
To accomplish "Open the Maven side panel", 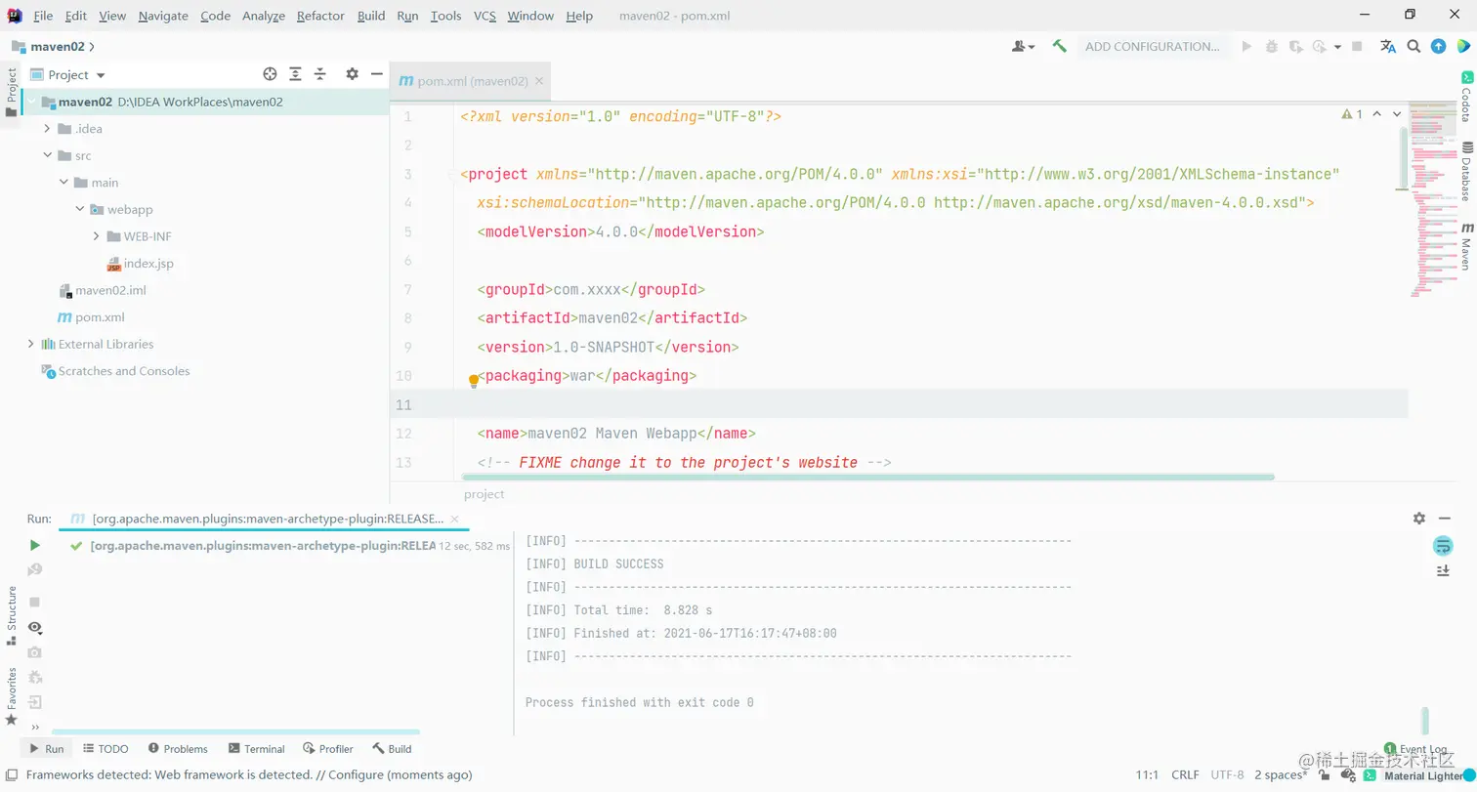I will [x=1466, y=245].
